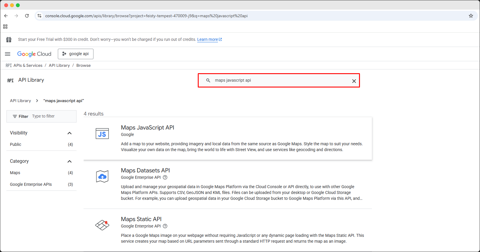This screenshot has height=252, width=480.
Task: Open the Maps Datasets API result title
Action: [145, 170]
